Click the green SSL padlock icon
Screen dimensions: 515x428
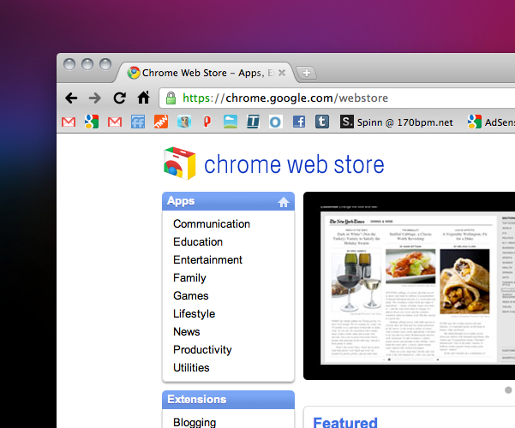tap(171, 98)
